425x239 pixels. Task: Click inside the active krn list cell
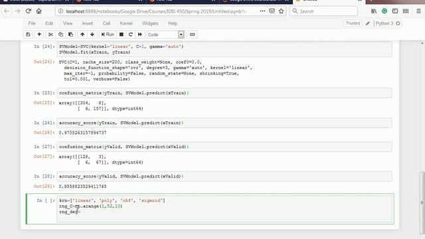(x=224, y=208)
